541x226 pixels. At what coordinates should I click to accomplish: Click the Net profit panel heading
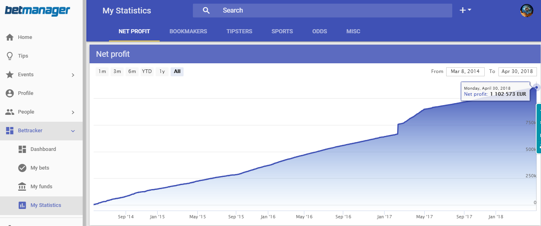coord(113,54)
